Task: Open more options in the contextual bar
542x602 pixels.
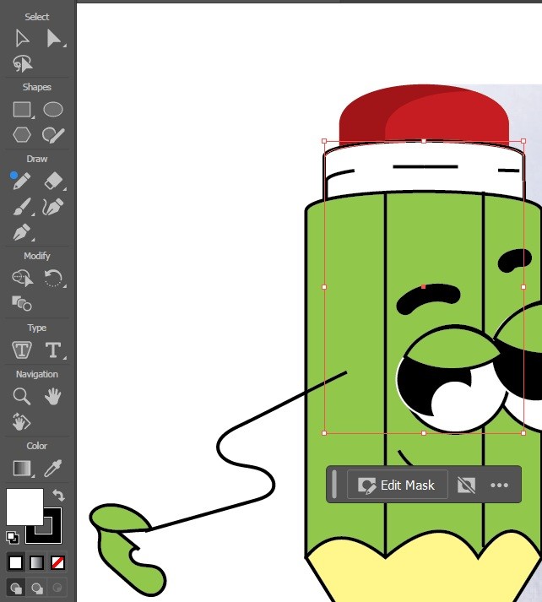Action: tap(500, 485)
